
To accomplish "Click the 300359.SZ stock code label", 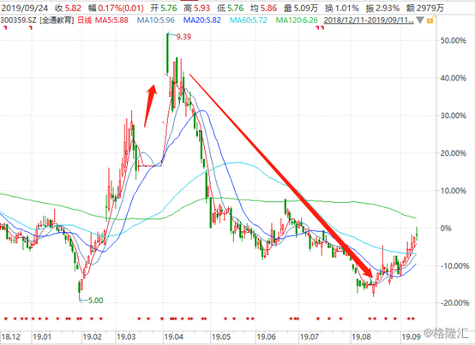I will (x=18, y=21).
